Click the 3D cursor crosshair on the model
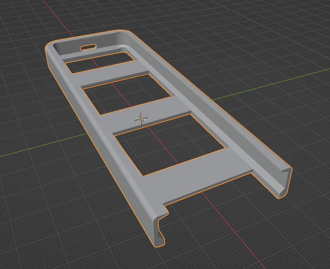Screen dimensions: 330x269 click(x=141, y=118)
